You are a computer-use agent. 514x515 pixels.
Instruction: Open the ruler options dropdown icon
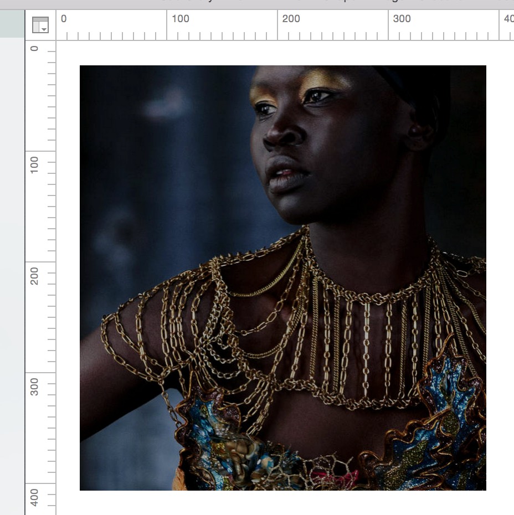(x=40, y=25)
